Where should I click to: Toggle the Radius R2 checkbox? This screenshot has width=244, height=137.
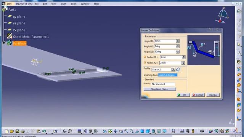145,62
